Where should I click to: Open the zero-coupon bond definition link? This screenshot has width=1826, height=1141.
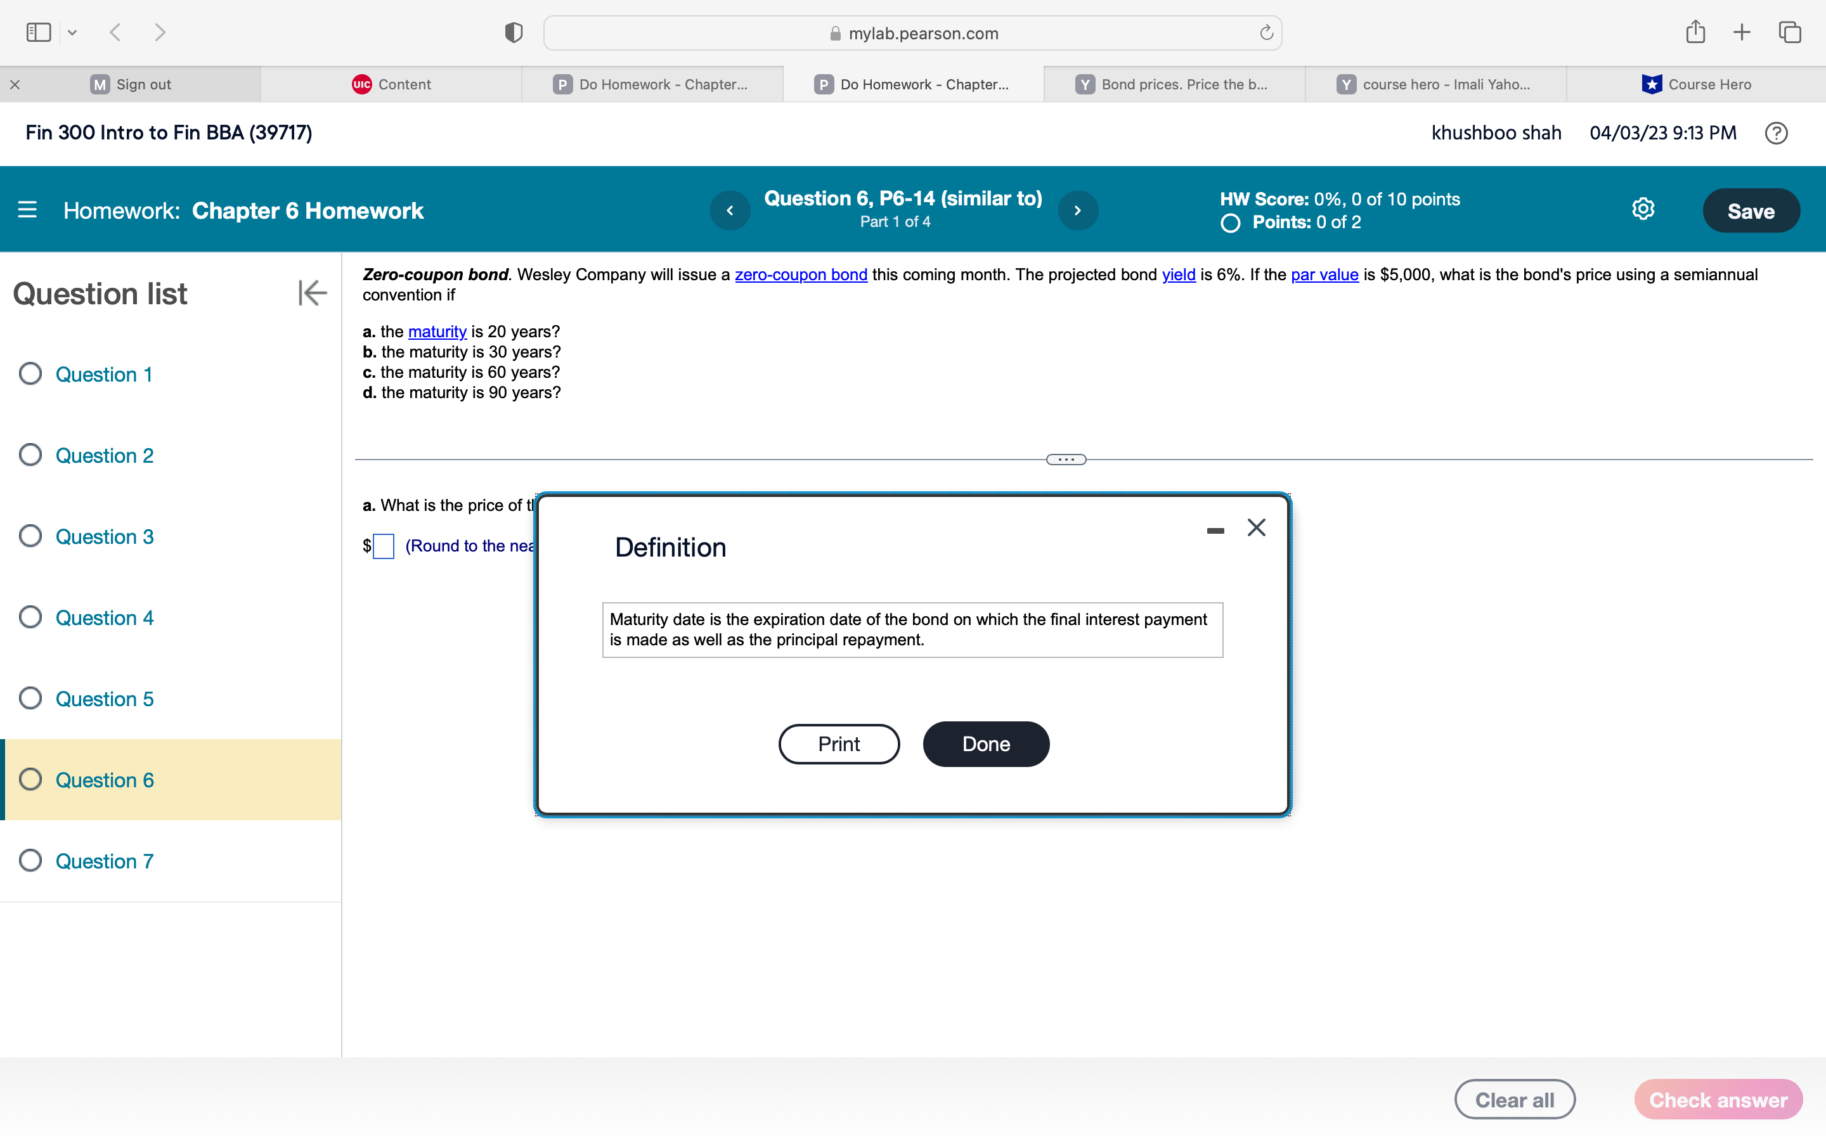[x=801, y=274]
